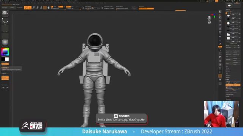The width and height of the screenshot is (243, 136).
Task: Expand the Split section in the Subtool panel
Action: (227, 66)
